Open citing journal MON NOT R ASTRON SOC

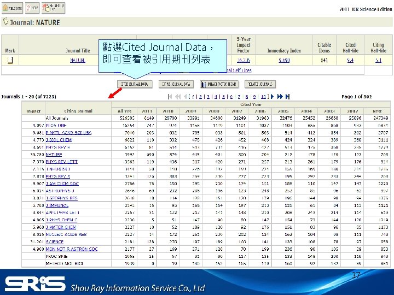click(x=72, y=249)
